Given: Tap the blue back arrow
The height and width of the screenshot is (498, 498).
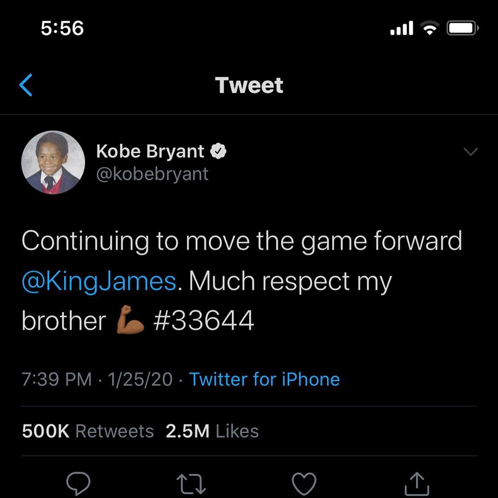Looking at the screenshot, I should (x=26, y=85).
